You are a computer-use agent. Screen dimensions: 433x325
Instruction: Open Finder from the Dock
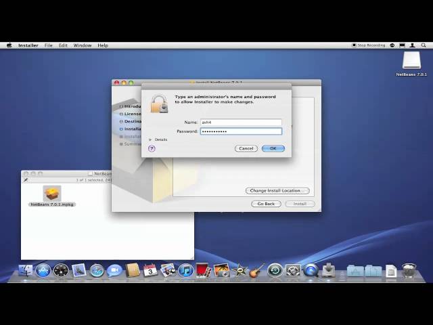[26, 270]
